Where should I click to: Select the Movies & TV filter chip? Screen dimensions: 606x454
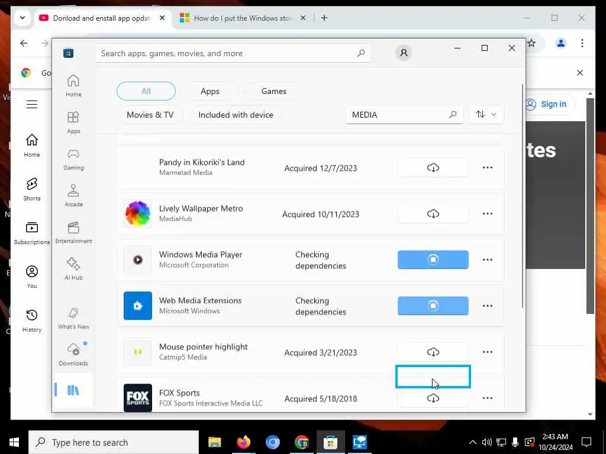click(150, 115)
